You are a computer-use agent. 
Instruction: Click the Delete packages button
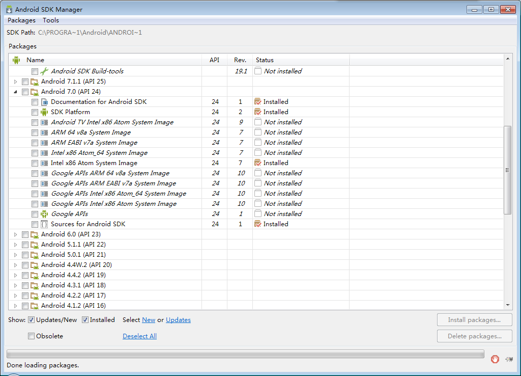point(474,336)
